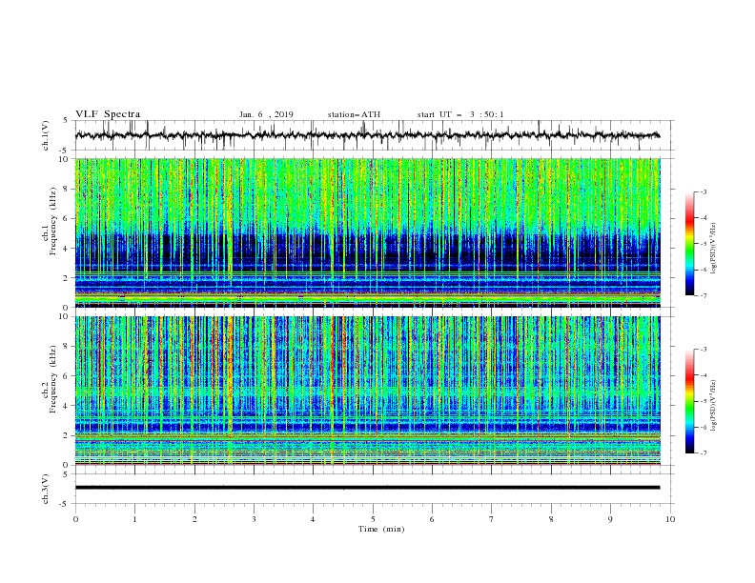Select the ch.2 "Frequency (kHz)" axis label
The width and height of the screenshot is (755, 583).
(53, 378)
